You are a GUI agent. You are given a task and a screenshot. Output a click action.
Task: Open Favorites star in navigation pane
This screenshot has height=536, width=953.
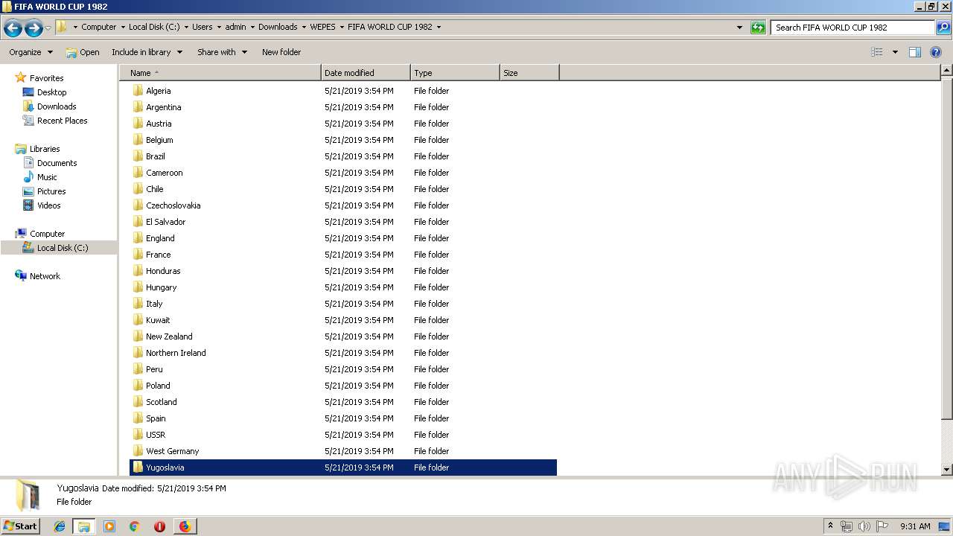[21, 77]
